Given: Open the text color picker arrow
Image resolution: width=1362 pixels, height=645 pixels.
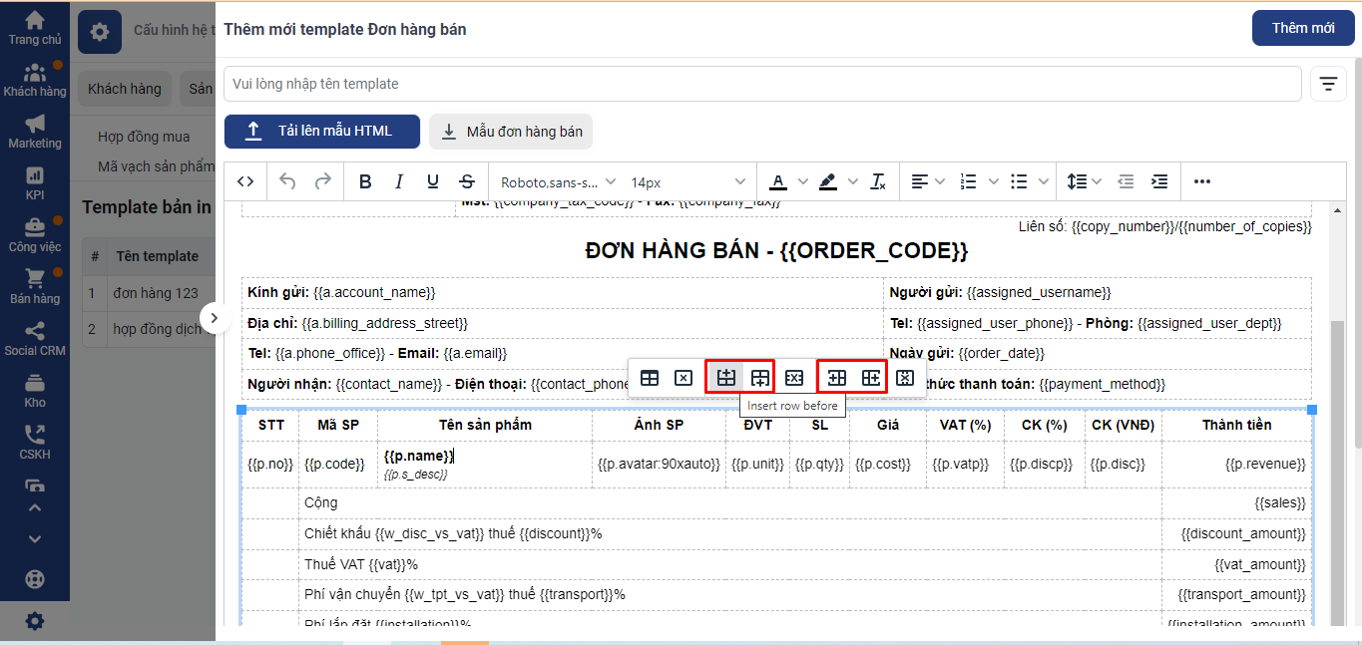Looking at the screenshot, I should pos(803,182).
